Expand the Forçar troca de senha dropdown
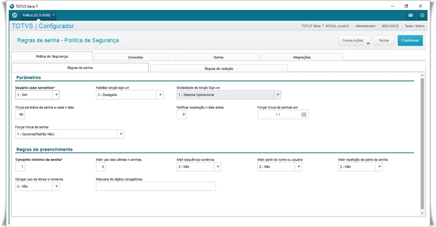The height and width of the screenshot is (227, 436). point(121,134)
